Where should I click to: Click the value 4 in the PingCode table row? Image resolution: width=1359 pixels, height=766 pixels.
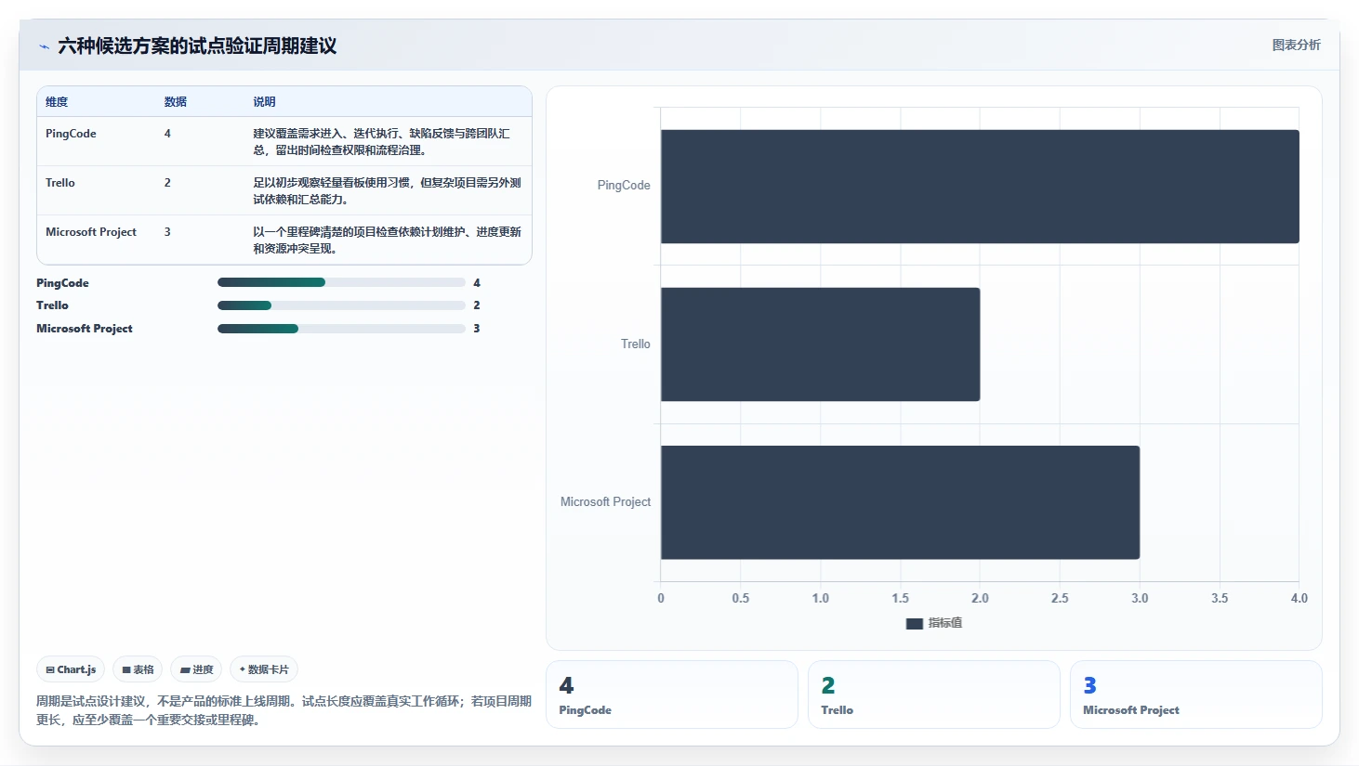(167, 134)
